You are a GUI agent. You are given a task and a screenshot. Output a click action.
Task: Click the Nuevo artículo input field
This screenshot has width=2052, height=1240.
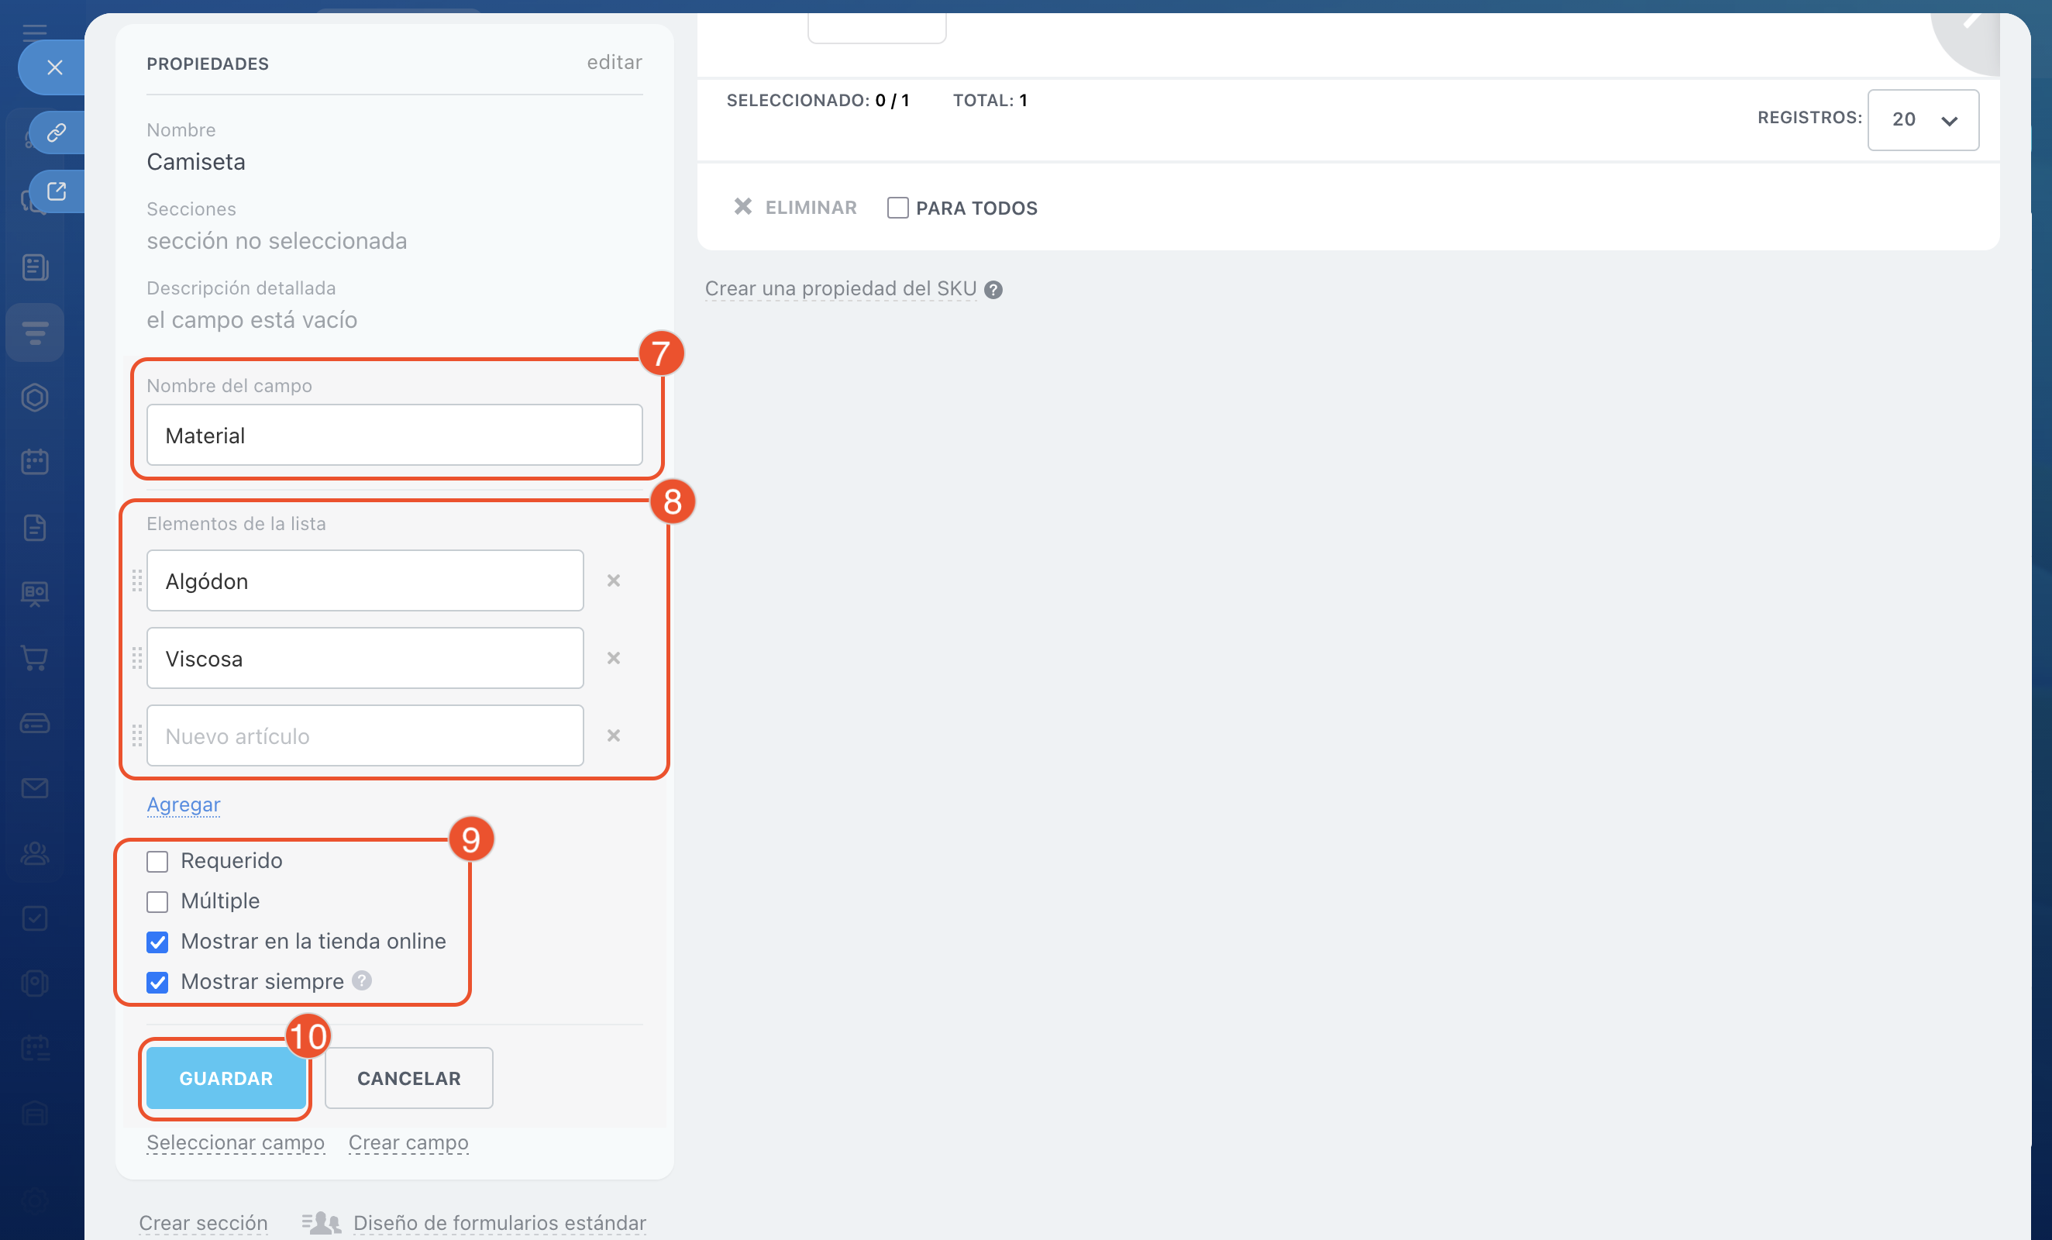pyautogui.click(x=365, y=735)
